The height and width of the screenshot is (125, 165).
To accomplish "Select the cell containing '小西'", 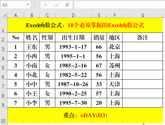I will [32, 56].
